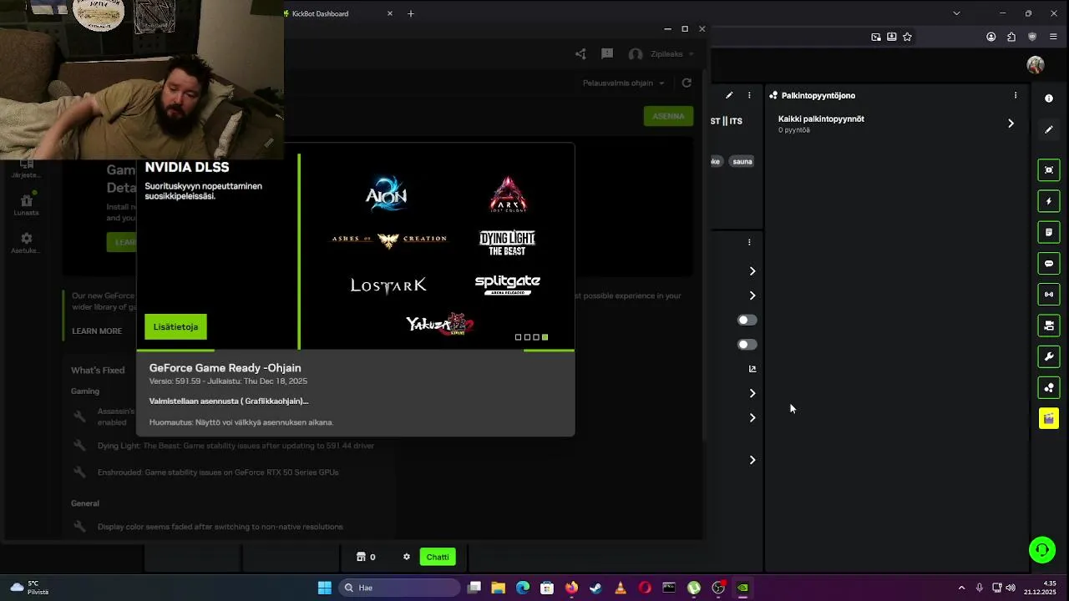This screenshot has width=1069, height=601.
Task: Open the notes document icon in right sidebar
Action: [x=1049, y=232]
